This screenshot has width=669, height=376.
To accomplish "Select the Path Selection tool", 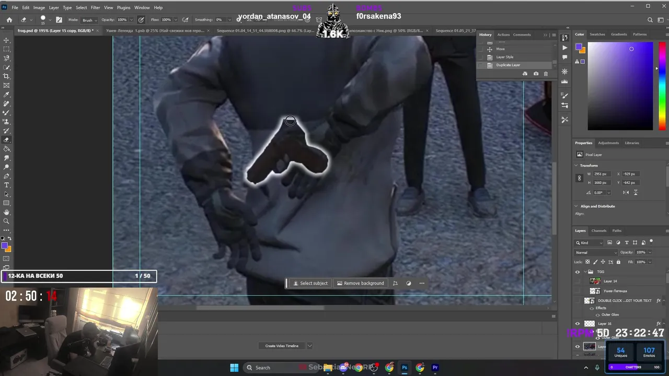I will pyautogui.click(x=6, y=194).
